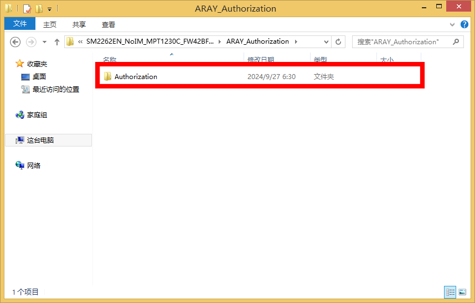The height and width of the screenshot is (303, 475).
Task: Open the Customize Quick Access Toolbar dropdown
Action: (49, 9)
